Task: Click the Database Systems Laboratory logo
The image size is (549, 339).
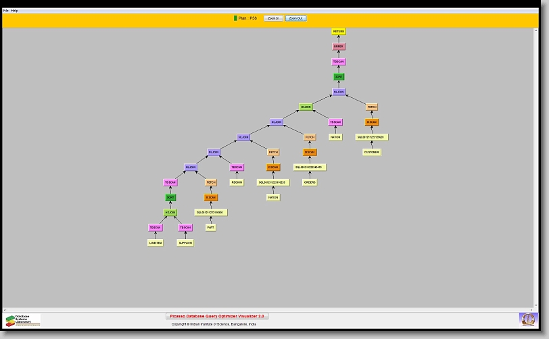Action: click(22, 320)
